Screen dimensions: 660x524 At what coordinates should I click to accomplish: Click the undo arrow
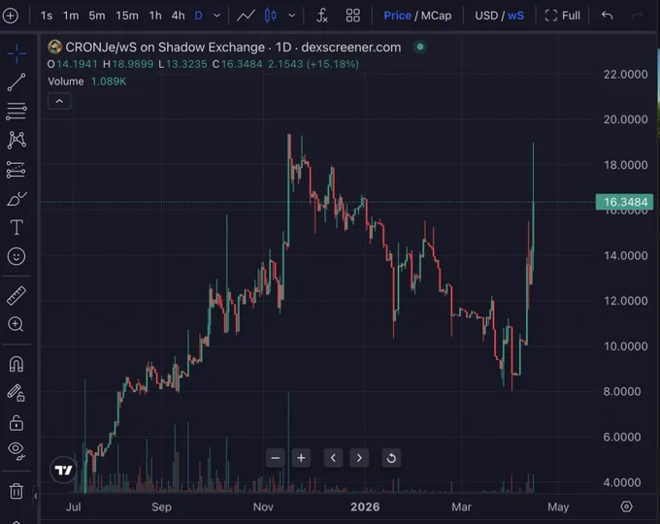(x=607, y=16)
